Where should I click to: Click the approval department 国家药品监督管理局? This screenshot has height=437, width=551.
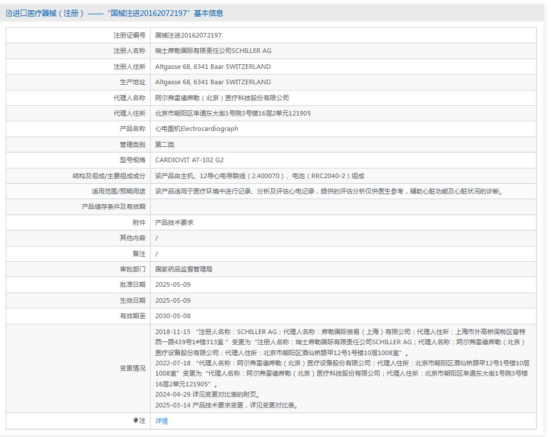pyautogui.click(x=184, y=269)
